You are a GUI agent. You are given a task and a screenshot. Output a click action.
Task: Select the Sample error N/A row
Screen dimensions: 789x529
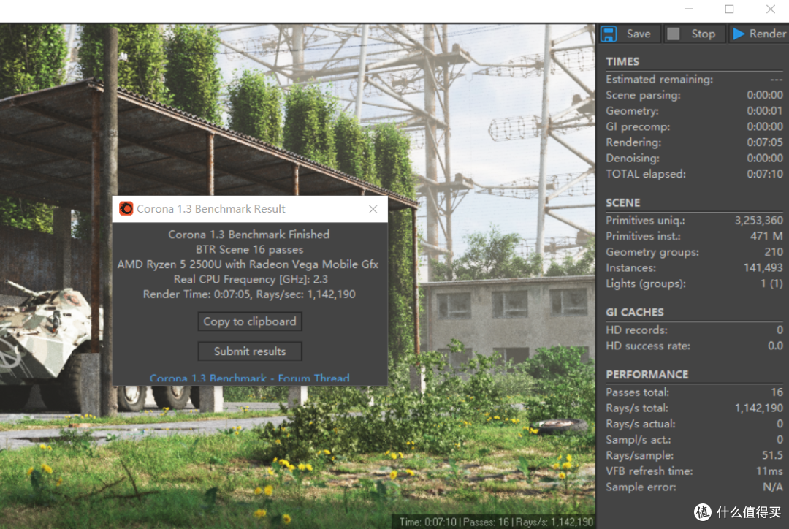click(695, 487)
